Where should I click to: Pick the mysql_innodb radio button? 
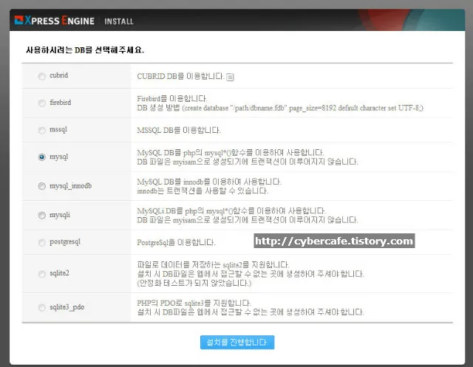point(41,185)
